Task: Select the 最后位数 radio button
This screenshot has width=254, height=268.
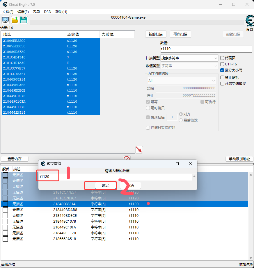Action: (x=181, y=120)
